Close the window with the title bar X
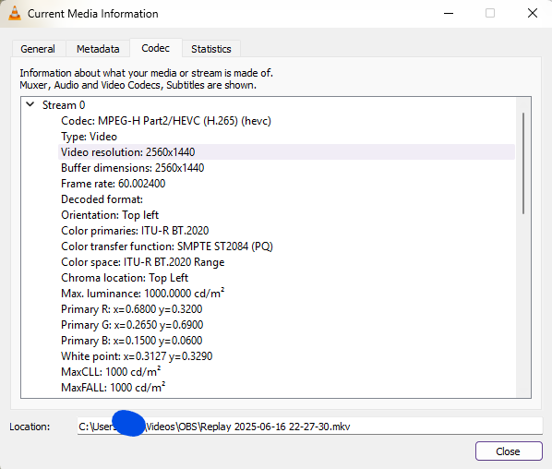Screen dimensions: 552x469 (x=533, y=13)
